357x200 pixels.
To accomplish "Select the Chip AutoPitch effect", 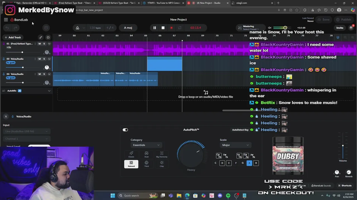I will [x=162, y=164].
